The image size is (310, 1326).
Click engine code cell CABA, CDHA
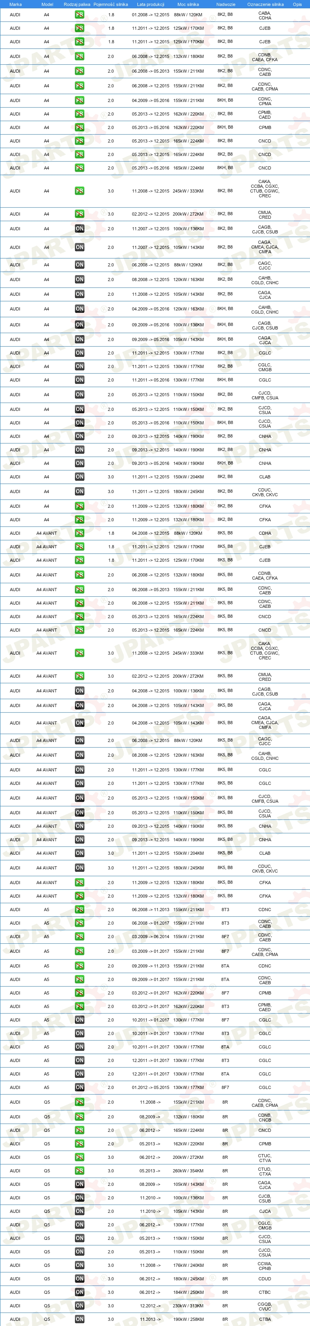pyautogui.click(x=265, y=15)
